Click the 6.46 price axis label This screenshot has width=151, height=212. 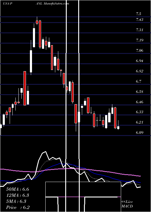point(140,102)
